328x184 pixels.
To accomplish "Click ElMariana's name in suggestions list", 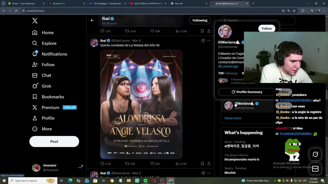I will click(244, 103).
